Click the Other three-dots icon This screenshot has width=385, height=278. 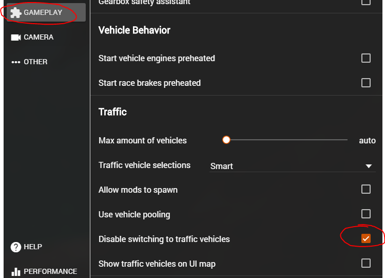[16, 62]
